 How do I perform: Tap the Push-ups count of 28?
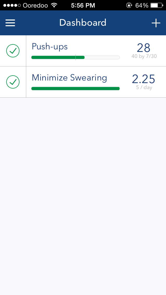point(144,48)
